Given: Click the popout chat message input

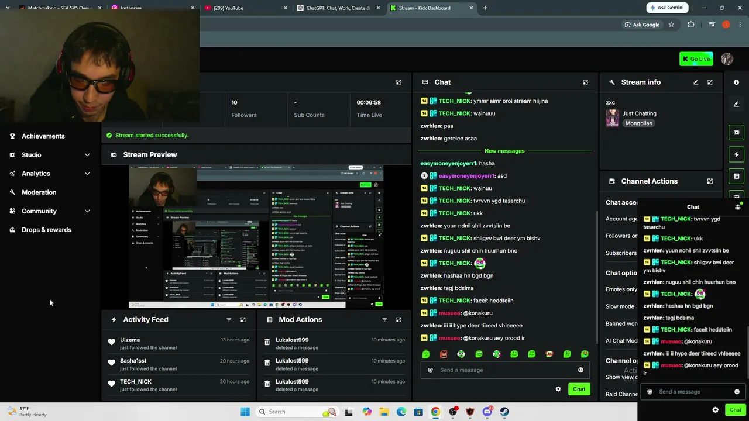Looking at the screenshot, I should [693, 392].
